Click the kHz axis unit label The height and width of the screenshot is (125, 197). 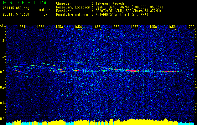pos(3,25)
